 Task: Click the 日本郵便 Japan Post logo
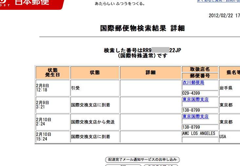pyautogui.click(x=31, y=3)
